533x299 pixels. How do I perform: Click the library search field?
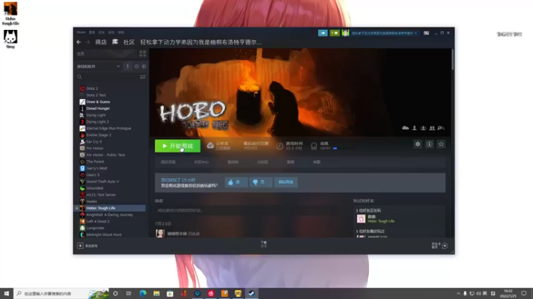tap(108, 77)
